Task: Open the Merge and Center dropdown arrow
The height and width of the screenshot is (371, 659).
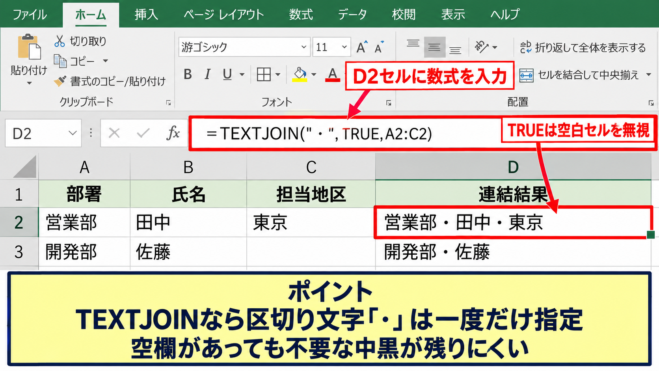Action: coord(649,75)
